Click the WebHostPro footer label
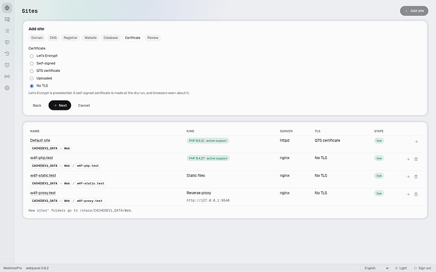 pyautogui.click(x=13, y=268)
